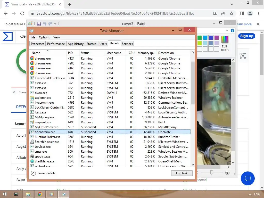The image size is (264, 198).
Task: Sort by the Status column header
Action: pyautogui.click(x=92, y=53)
